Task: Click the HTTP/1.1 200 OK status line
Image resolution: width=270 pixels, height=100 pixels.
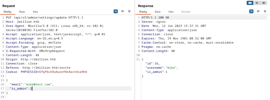Action: (155, 17)
